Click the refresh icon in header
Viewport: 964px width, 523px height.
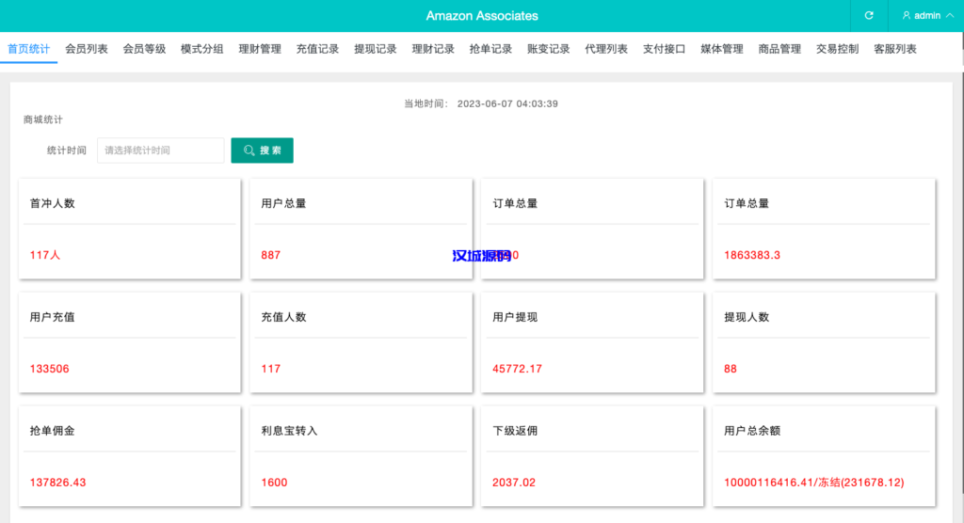[869, 15]
